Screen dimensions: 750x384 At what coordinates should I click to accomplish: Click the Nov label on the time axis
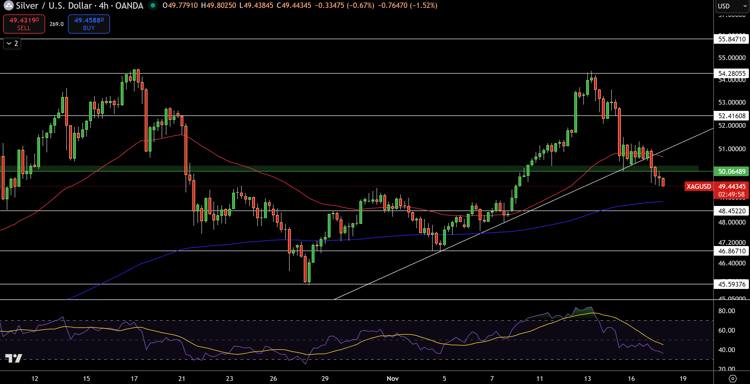(393, 379)
